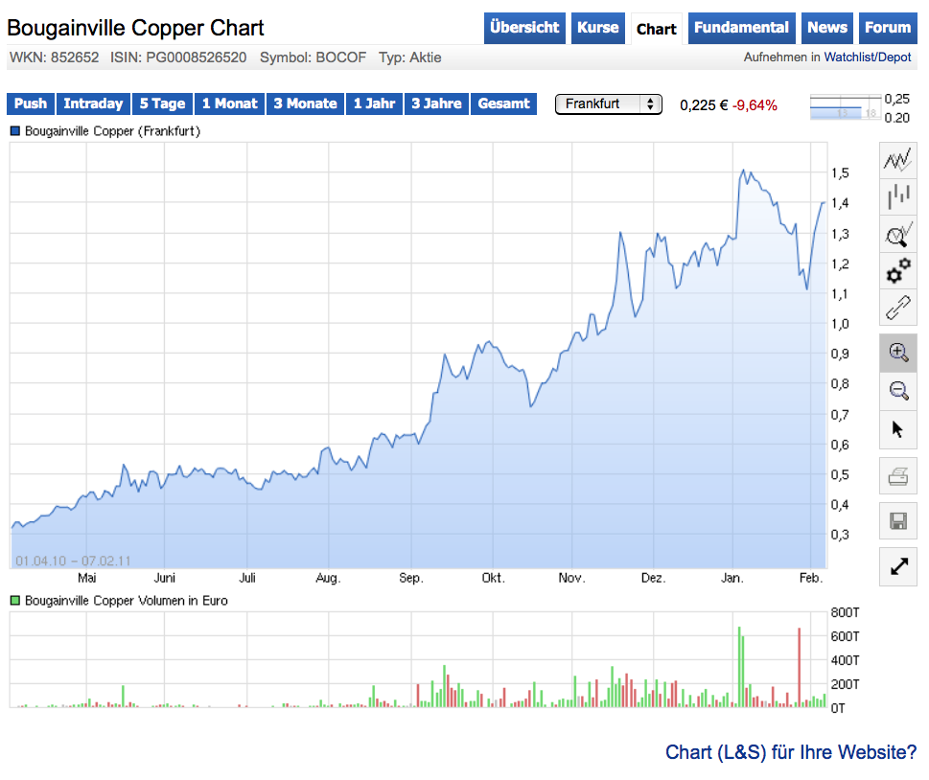Toggle the zoom in magnifier tool
The image size is (929, 780).
[x=897, y=352]
